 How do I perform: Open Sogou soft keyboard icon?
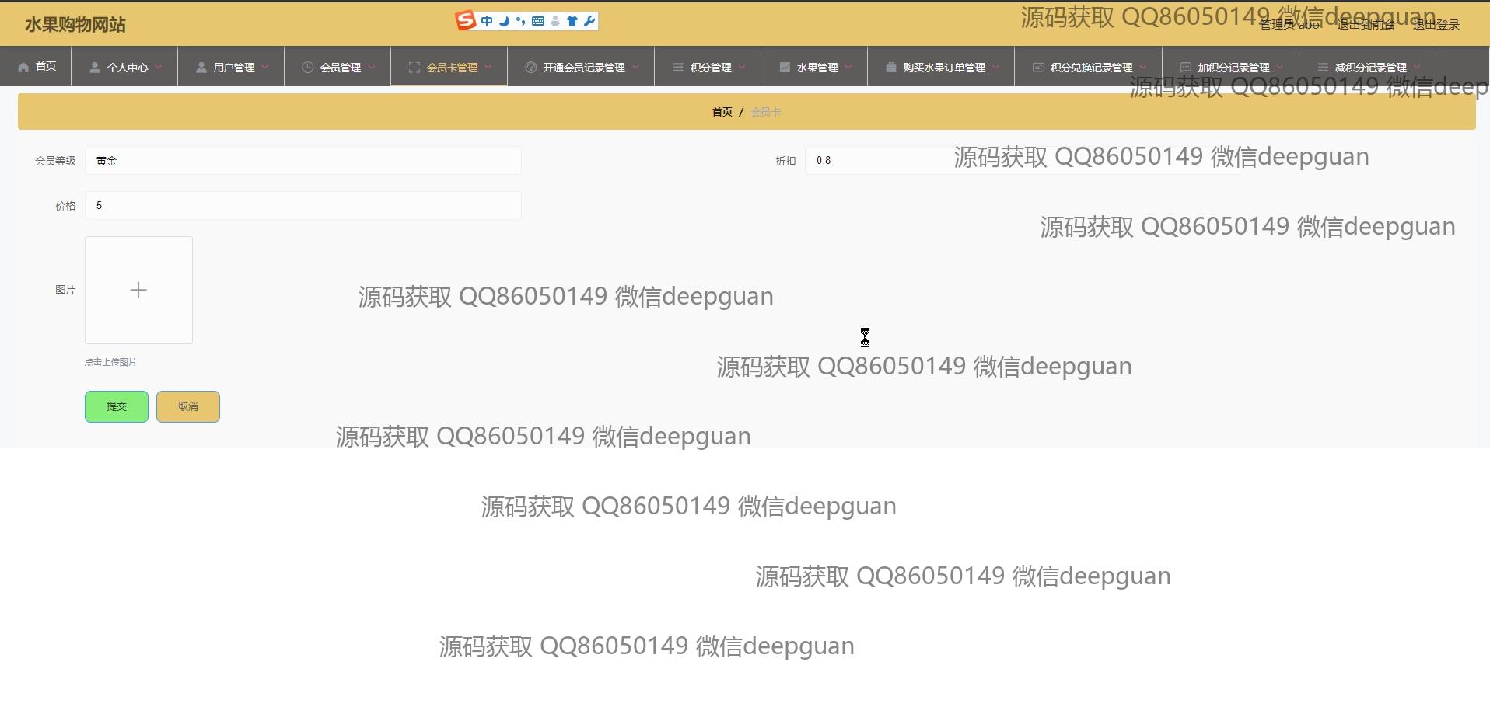tap(537, 21)
